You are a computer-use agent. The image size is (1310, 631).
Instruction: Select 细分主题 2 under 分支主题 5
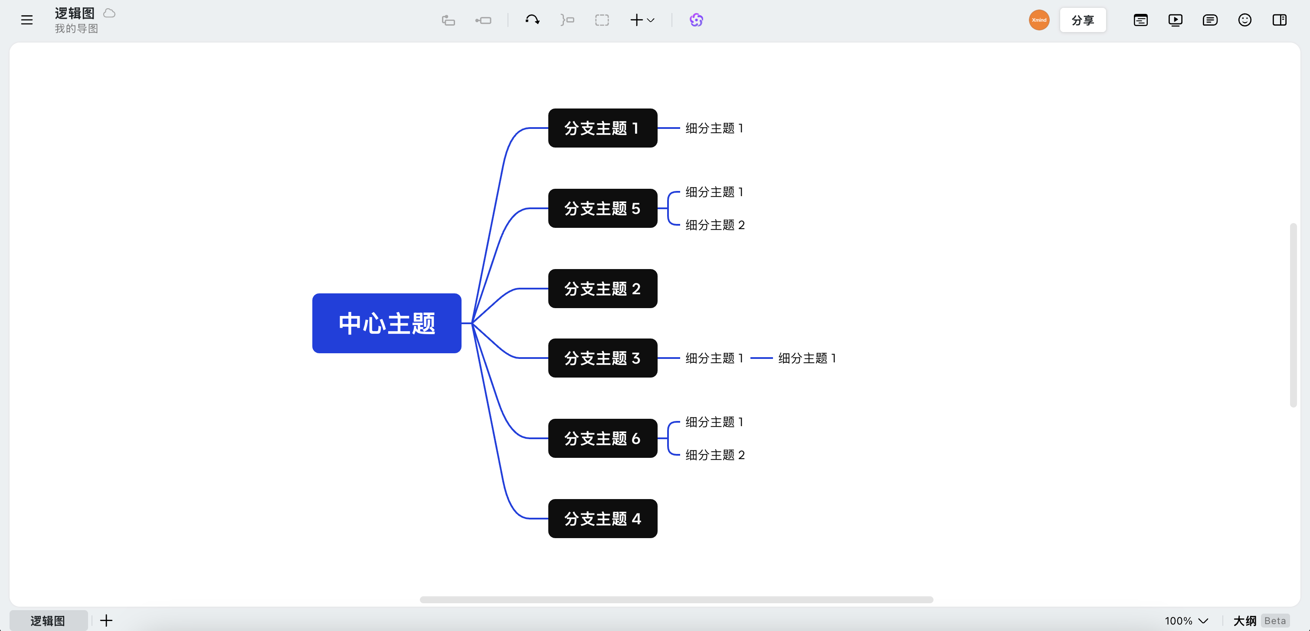715,224
